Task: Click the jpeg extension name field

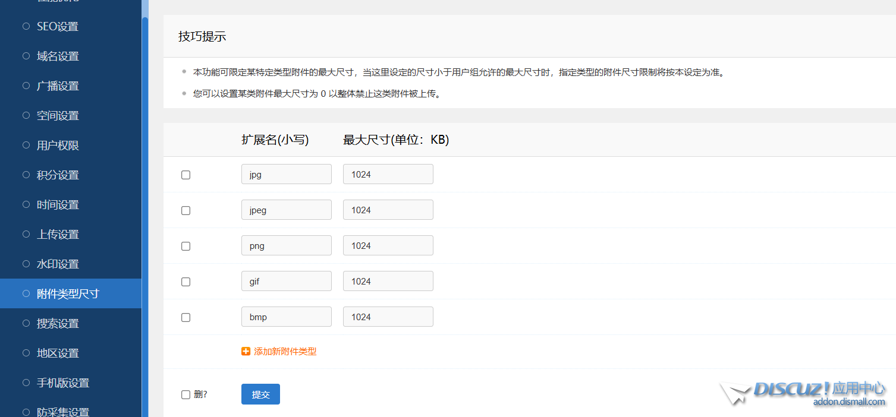Action: click(x=286, y=210)
